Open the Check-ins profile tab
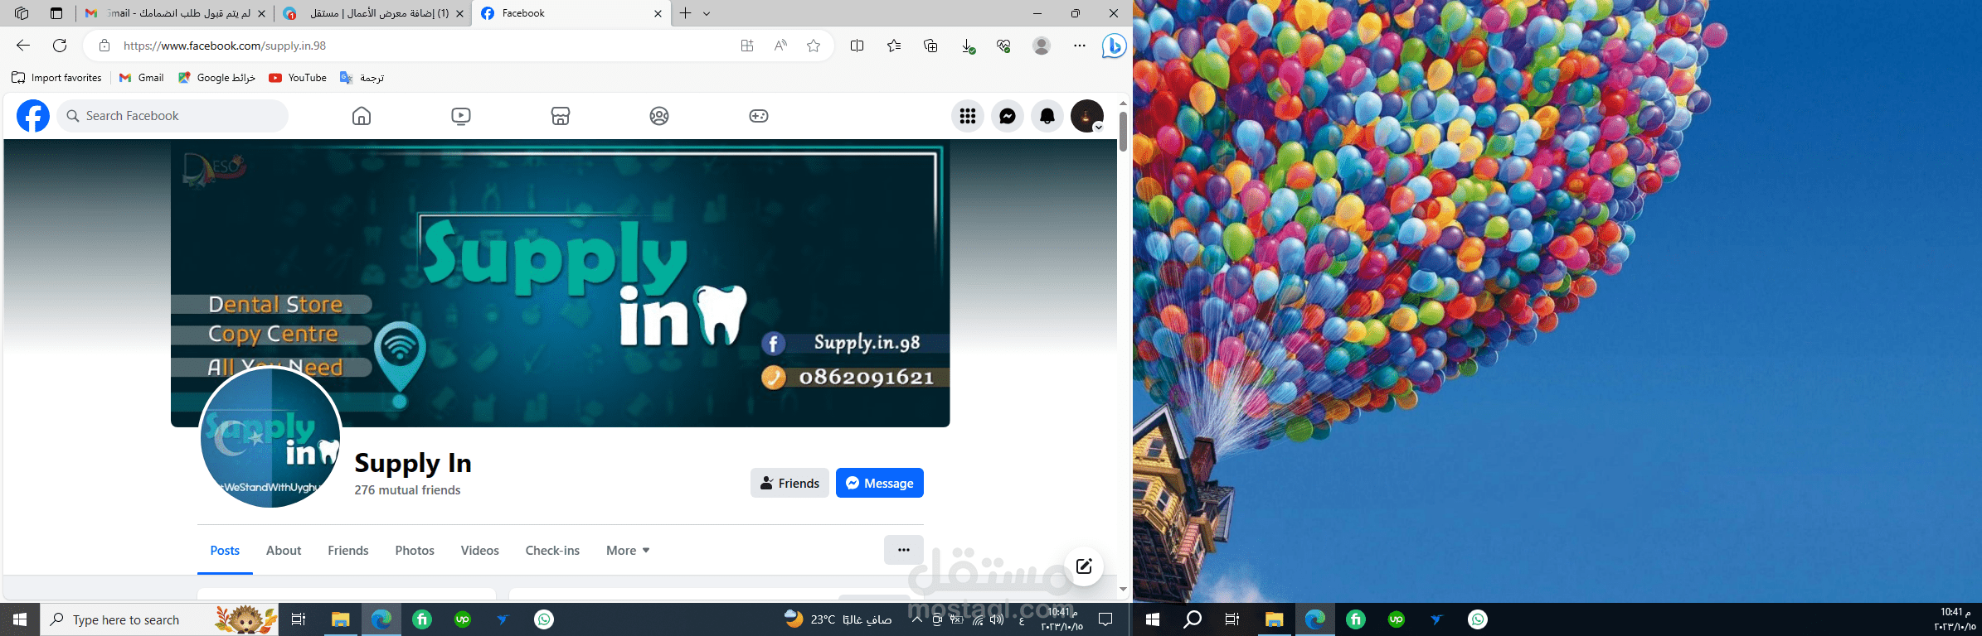This screenshot has height=636, width=1982. point(552,551)
